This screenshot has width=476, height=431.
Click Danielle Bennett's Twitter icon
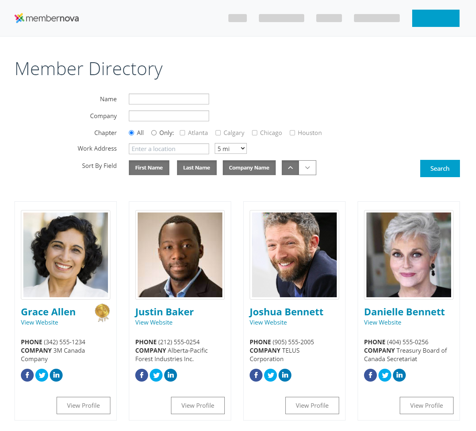tap(385, 375)
